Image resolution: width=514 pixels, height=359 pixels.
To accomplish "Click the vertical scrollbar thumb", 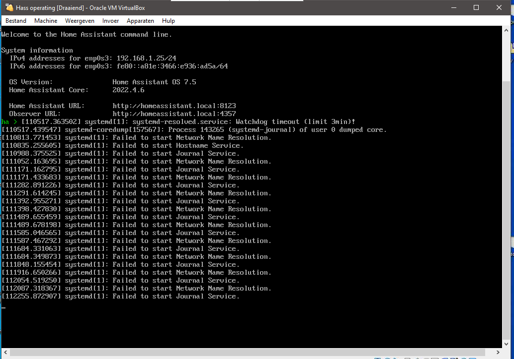I will click(506, 211).
